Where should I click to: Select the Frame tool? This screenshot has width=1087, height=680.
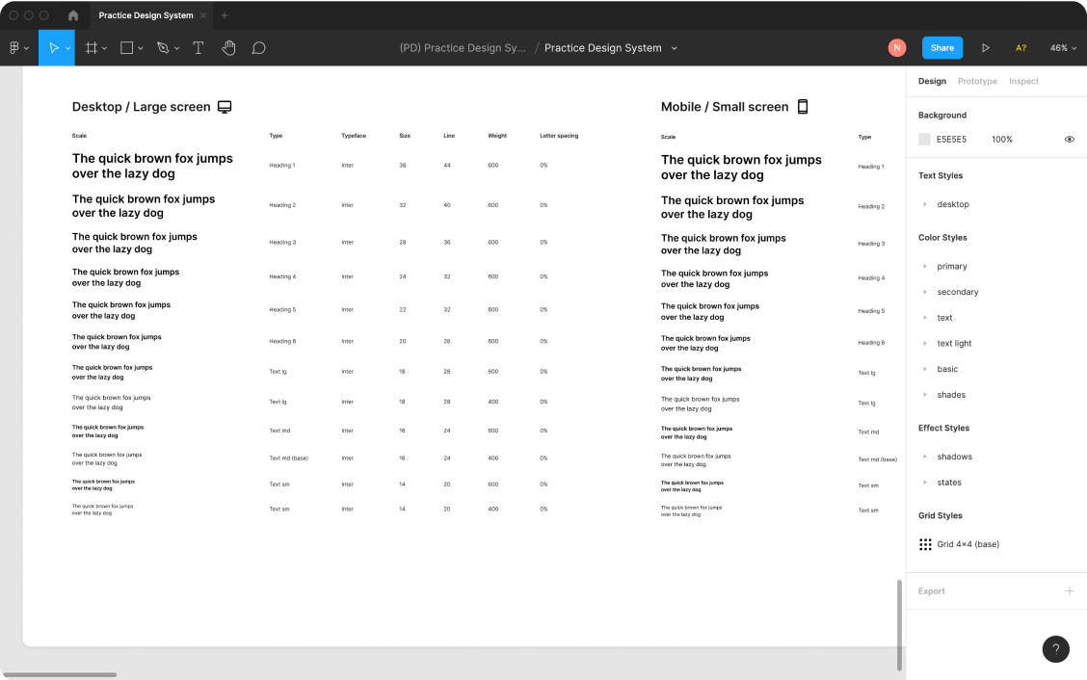[x=91, y=46]
